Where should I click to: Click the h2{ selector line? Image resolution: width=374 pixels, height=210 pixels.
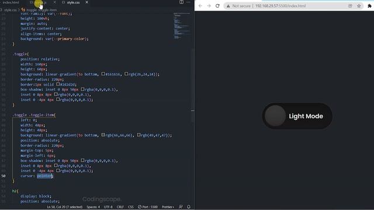tap(15, 191)
